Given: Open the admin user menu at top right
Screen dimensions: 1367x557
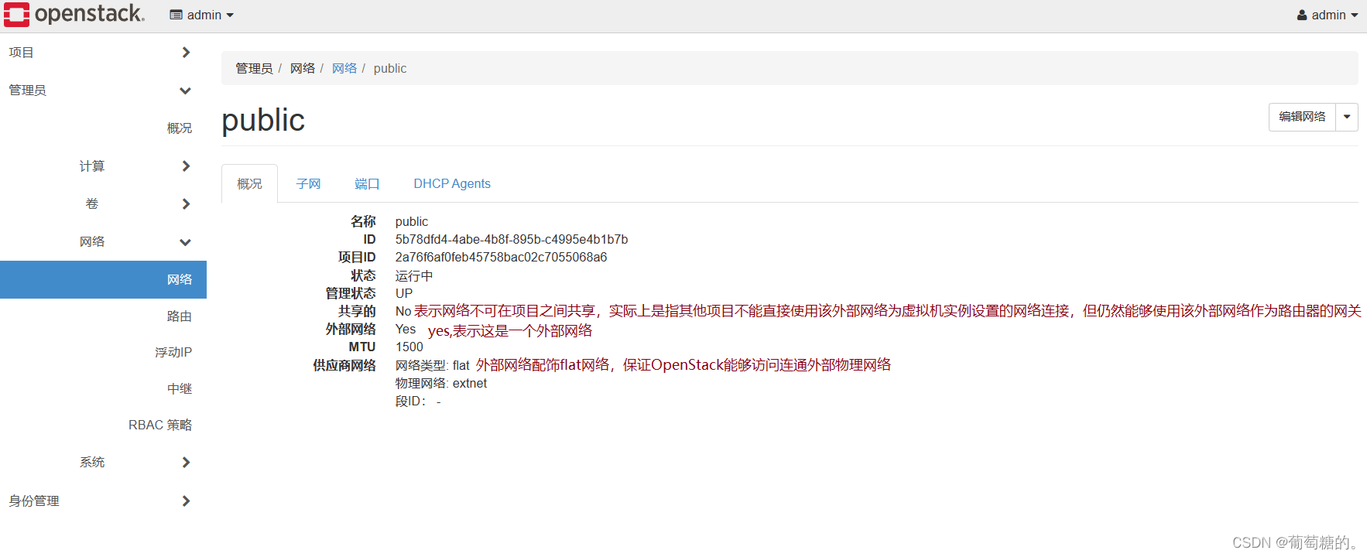Looking at the screenshot, I should click(1328, 15).
